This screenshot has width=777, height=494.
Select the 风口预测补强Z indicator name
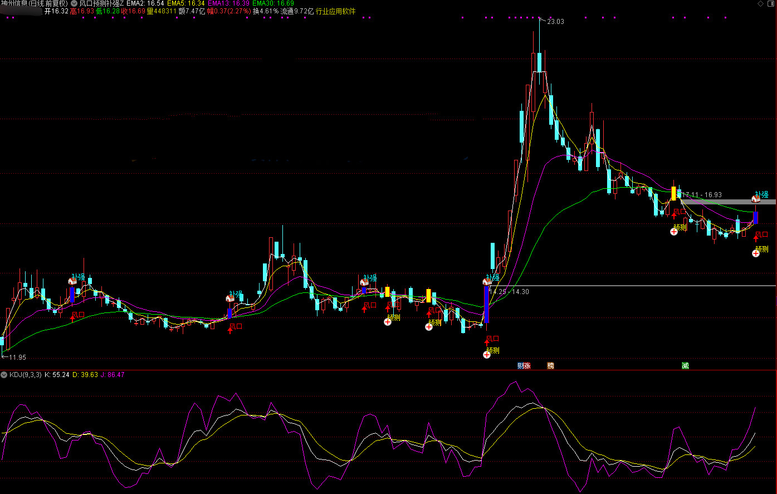(x=101, y=3)
